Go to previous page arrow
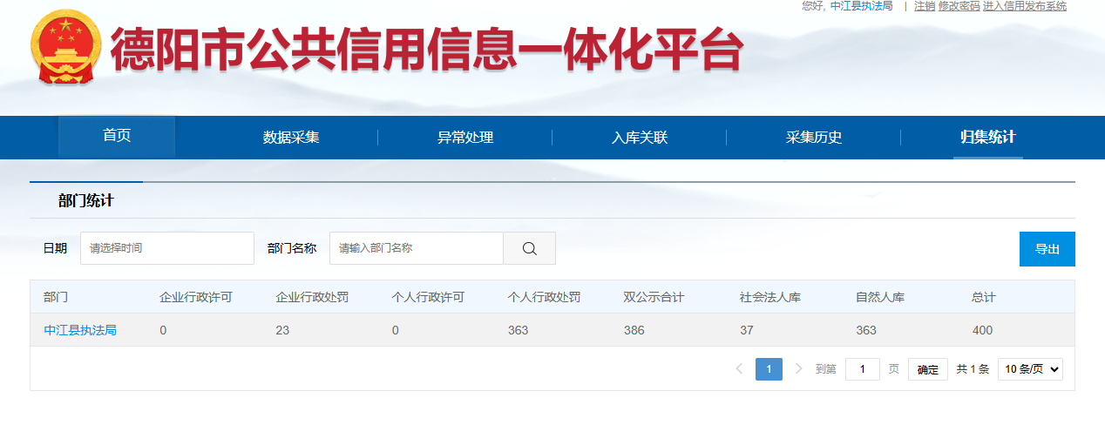The height and width of the screenshot is (425, 1105). tap(739, 369)
